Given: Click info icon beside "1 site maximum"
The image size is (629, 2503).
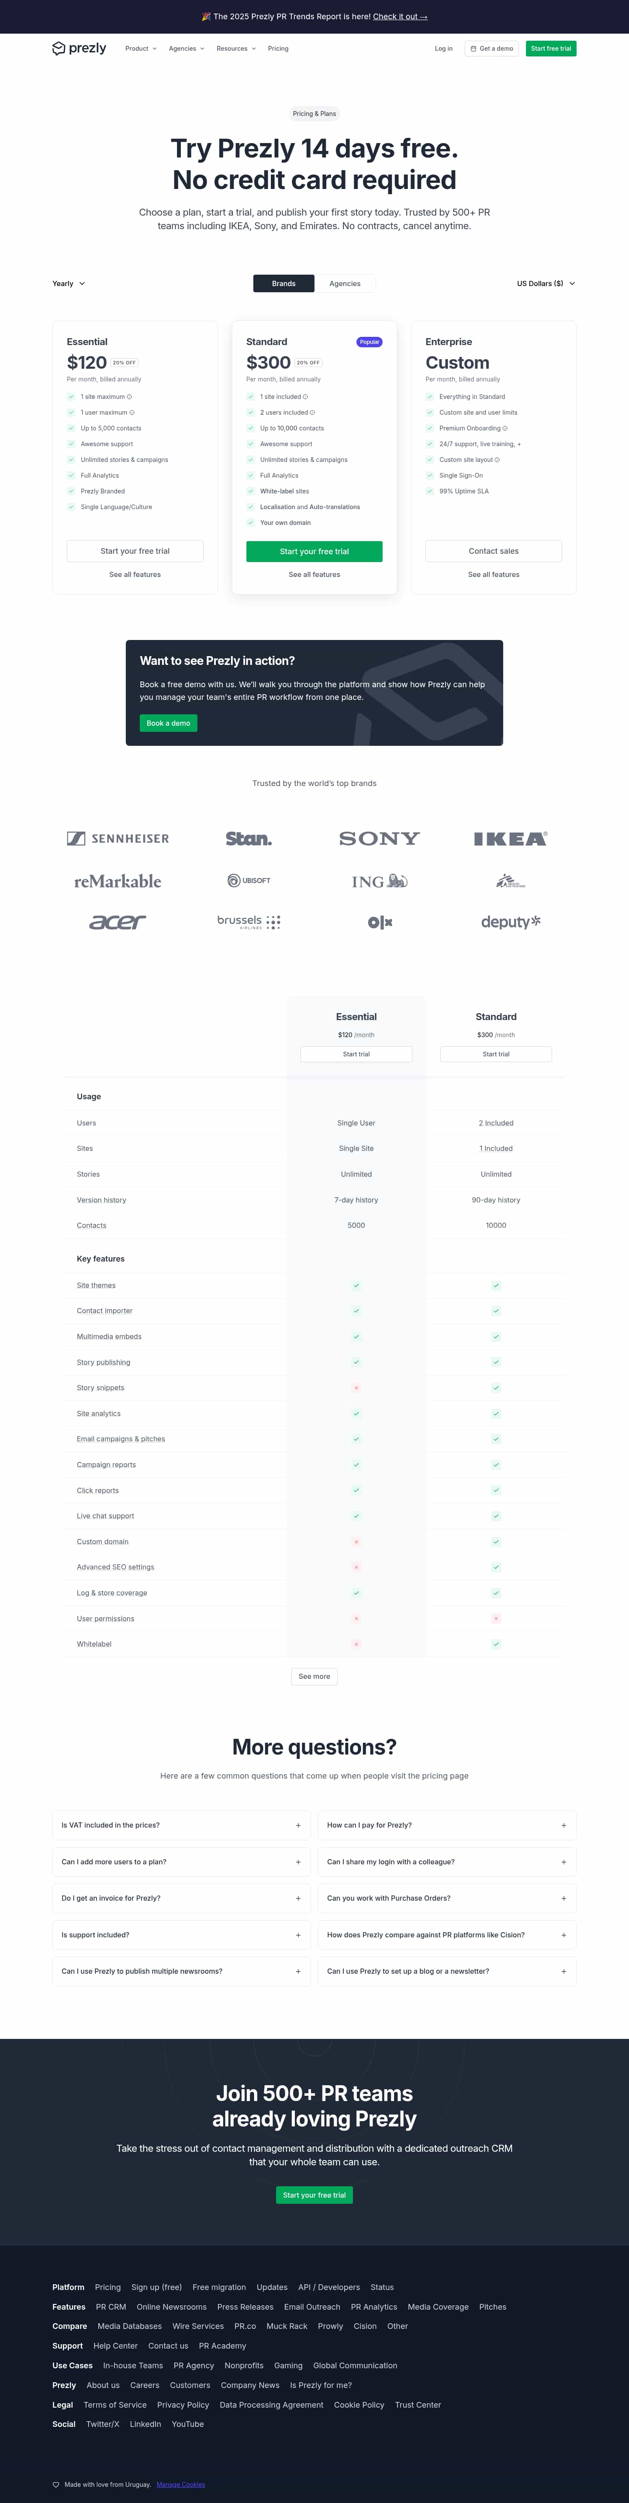Looking at the screenshot, I should click(x=129, y=396).
